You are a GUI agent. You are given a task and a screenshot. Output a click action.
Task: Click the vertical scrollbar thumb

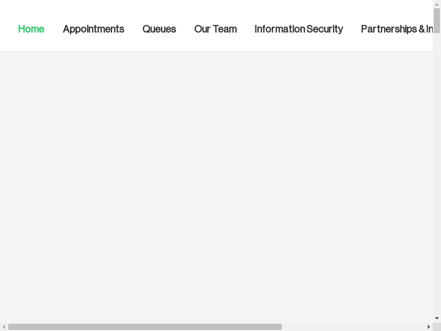(437, 20)
